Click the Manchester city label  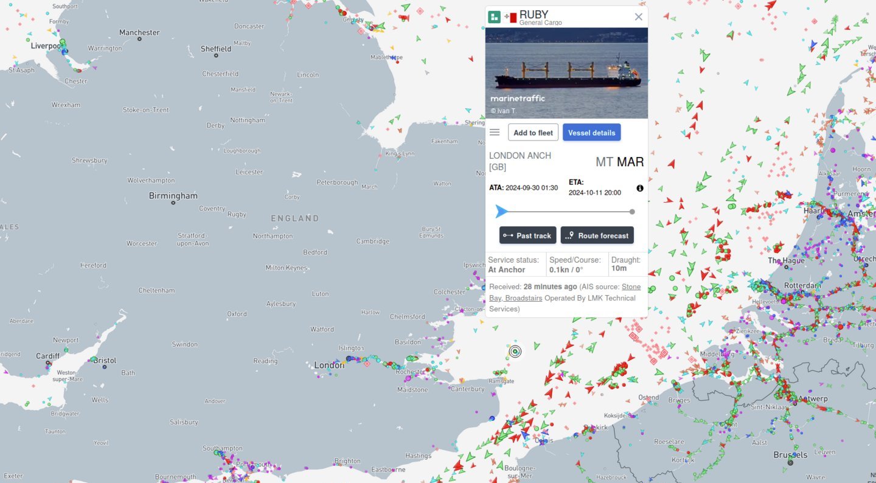[139, 33]
